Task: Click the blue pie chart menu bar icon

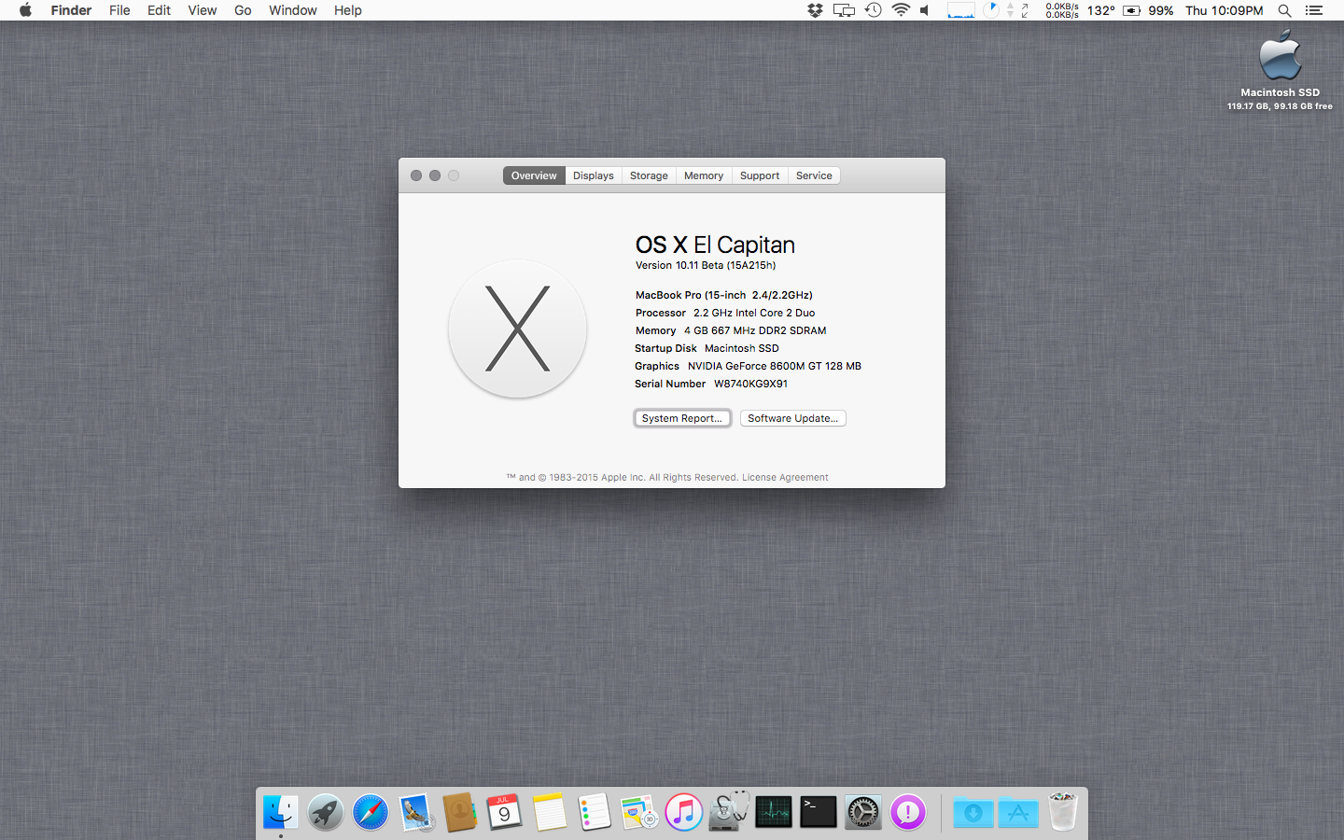Action: (x=991, y=10)
